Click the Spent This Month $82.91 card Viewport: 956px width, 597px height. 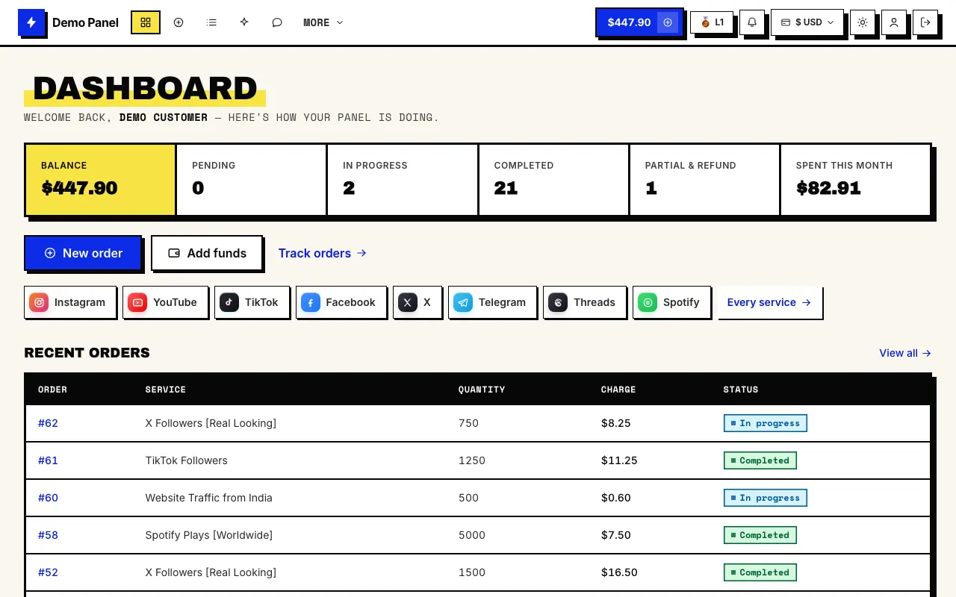pos(856,180)
